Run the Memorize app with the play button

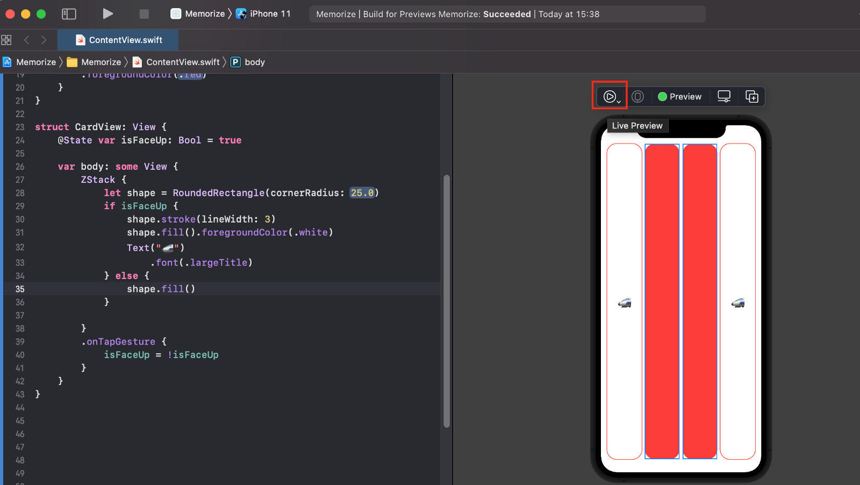[x=107, y=14]
